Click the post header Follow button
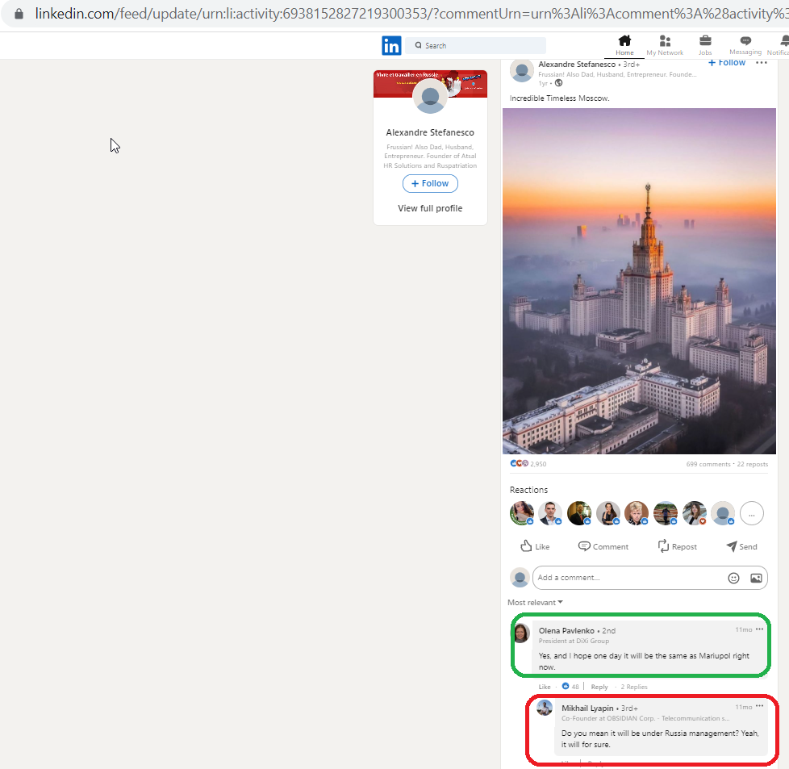 click(x=727, y=62)
